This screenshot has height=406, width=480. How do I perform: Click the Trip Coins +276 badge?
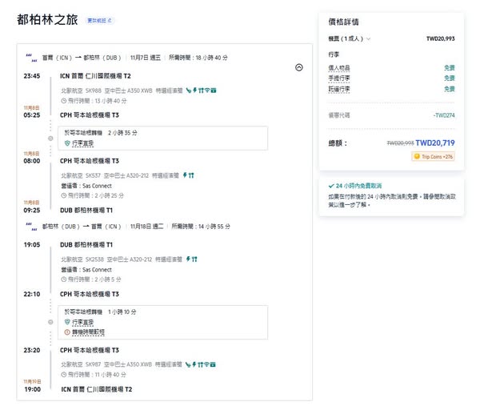[433, 156]
